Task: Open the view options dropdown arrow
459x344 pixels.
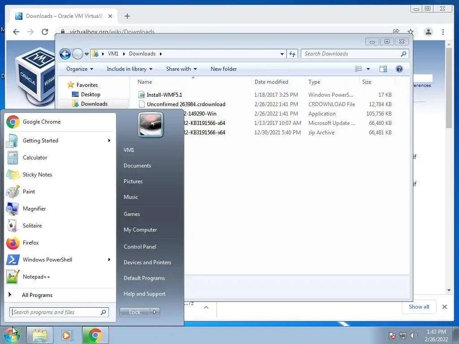Action: [x=368, y=69]
